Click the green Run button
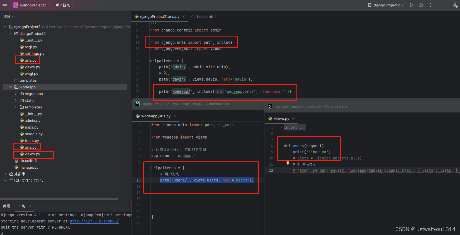The width and height of the screenshot is (460, 235). pos(412,5)
